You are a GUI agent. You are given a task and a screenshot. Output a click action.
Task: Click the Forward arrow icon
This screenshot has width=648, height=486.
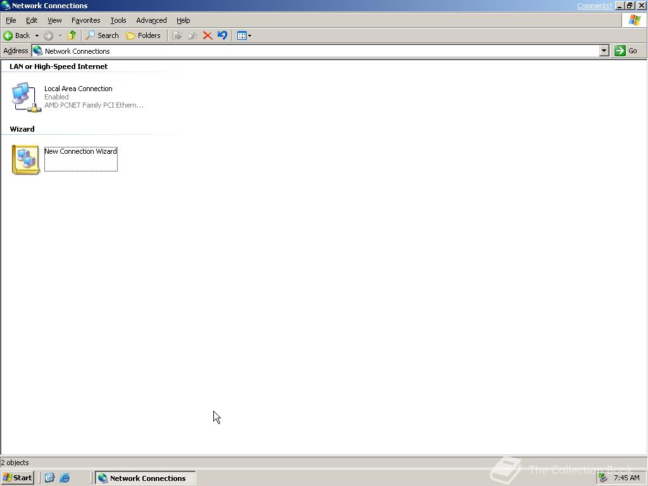(x=48, y=35)
